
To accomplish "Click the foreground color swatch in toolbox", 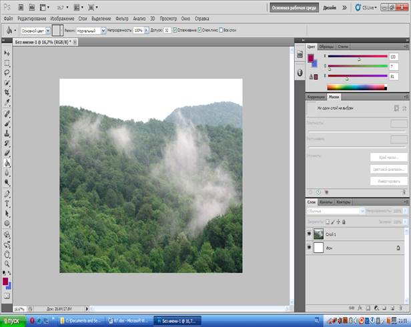I will (5, 282).
